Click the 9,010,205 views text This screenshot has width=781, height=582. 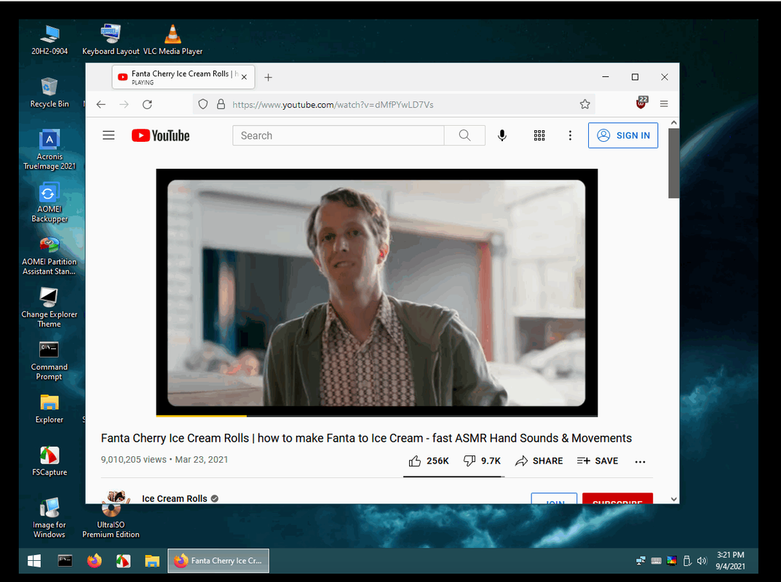(133, 460)
